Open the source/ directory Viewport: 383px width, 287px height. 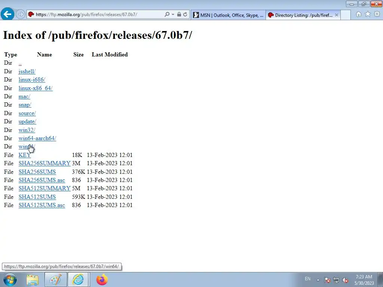[x=27, y=113]
